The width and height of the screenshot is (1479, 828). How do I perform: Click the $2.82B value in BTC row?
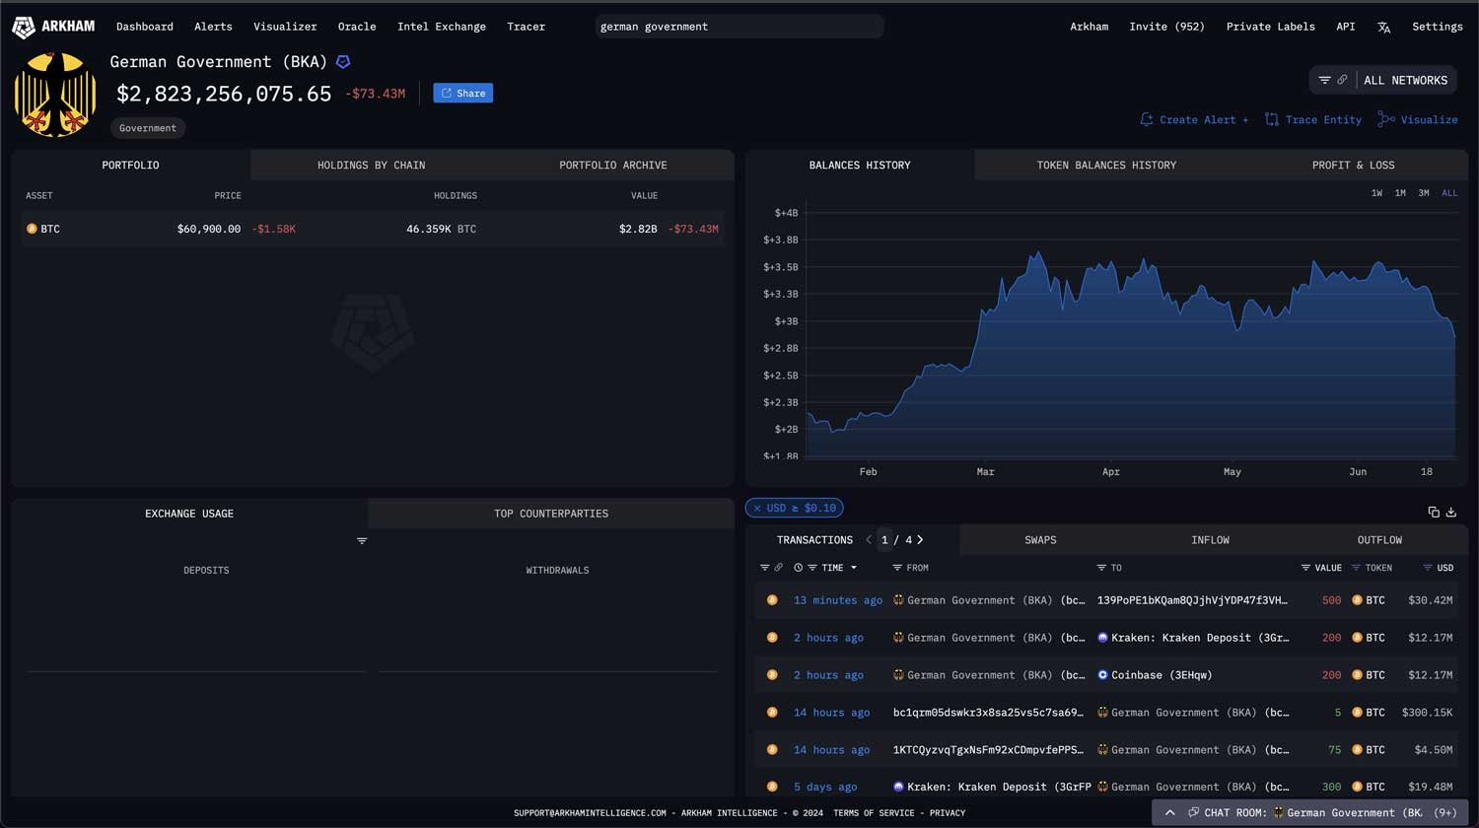coord(638,229)
